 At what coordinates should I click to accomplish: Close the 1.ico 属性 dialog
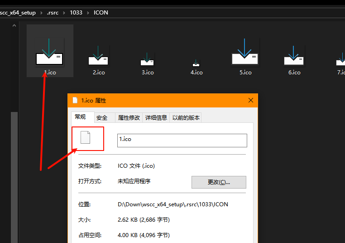click(250, 100)
